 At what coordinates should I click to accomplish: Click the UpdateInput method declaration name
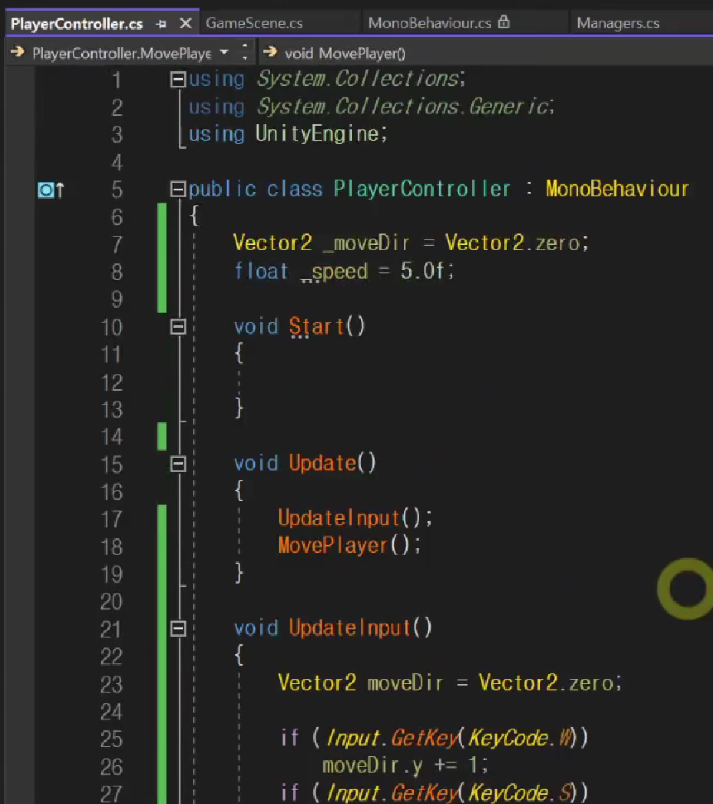(x=349, y=628)
